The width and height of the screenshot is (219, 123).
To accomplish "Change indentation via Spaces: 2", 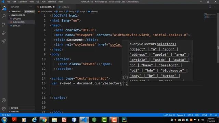I will pyautogui.click(x=181, y=115).
